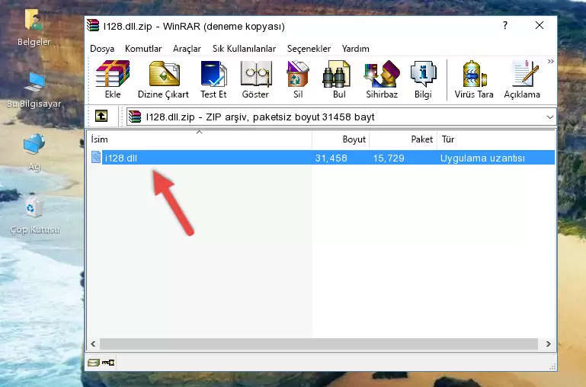Open the Komutlar menu
This screenshot has width=586, height=387.
click(x=143, y=49)
